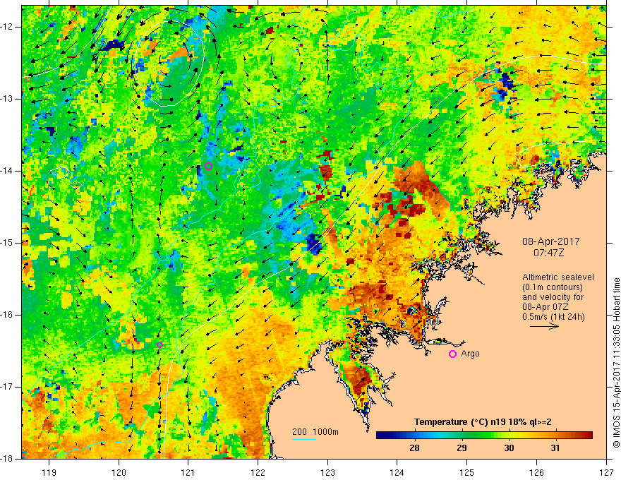Click latitude axis label -14
The height and width of the screenshot is (480, 621).
7,171
